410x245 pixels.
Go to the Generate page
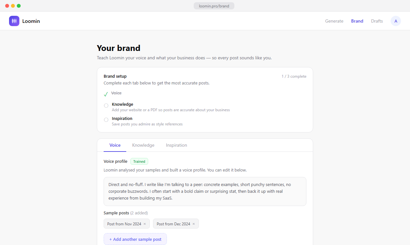[334, 21]
